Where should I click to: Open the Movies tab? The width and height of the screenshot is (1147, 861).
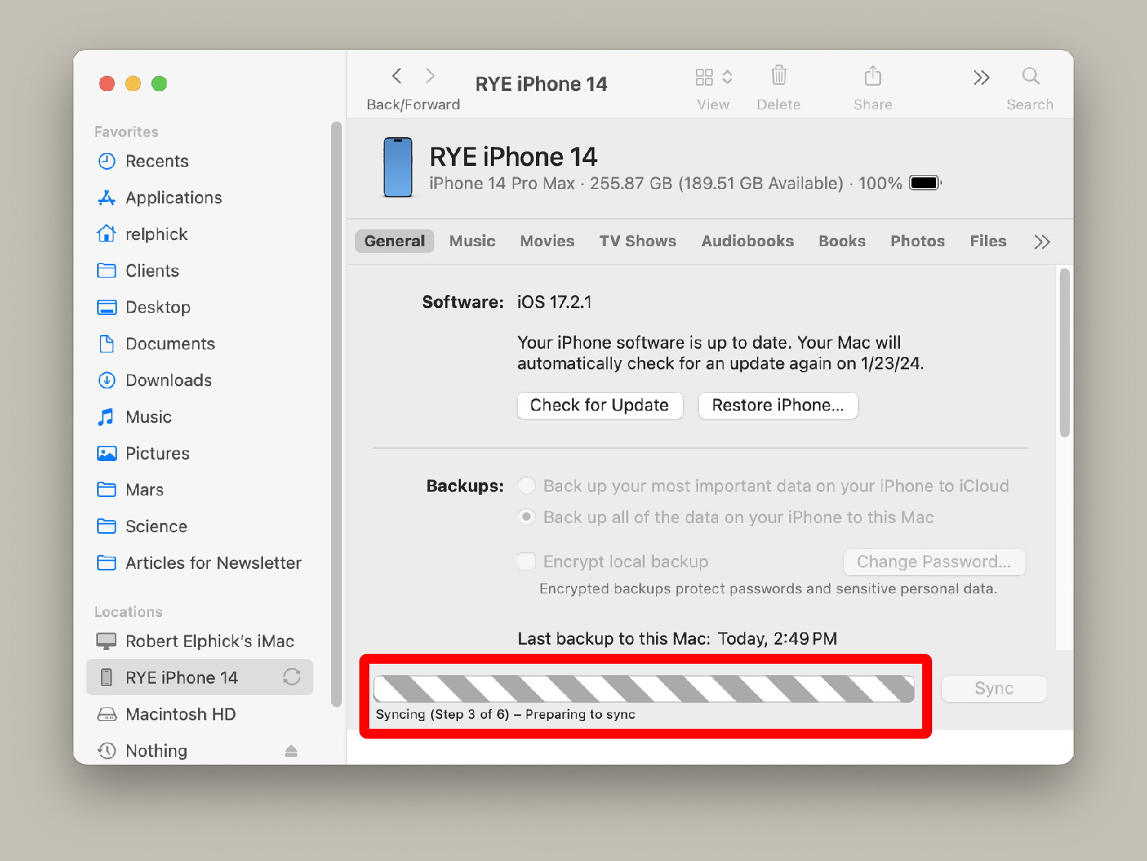547,241
